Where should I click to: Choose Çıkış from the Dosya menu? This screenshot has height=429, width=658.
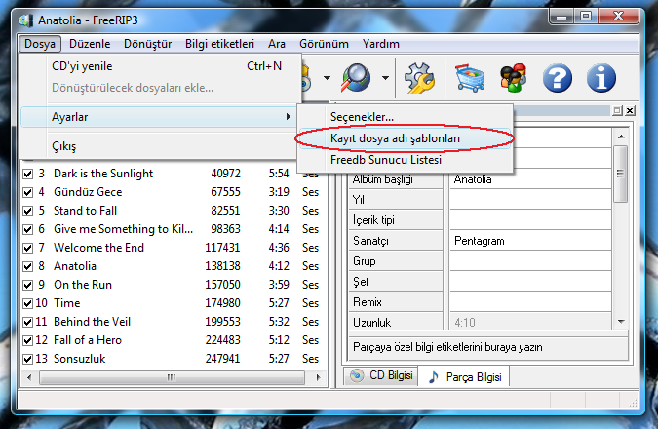[161, 146]
